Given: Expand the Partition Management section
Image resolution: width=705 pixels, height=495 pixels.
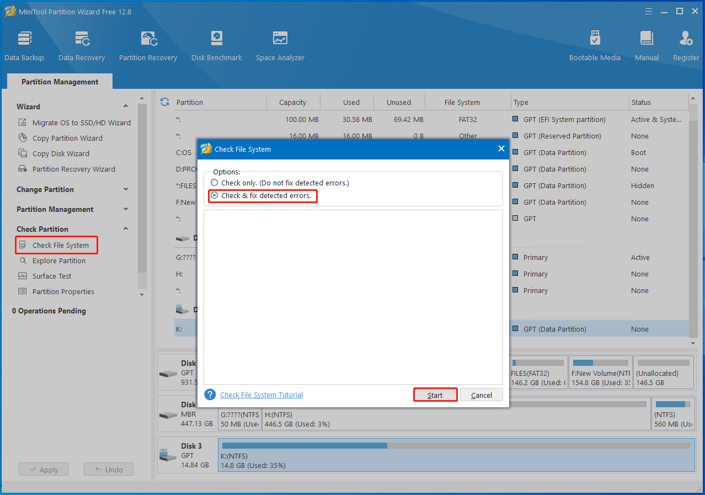Looking at the screenshot, I should pos(126,209).
